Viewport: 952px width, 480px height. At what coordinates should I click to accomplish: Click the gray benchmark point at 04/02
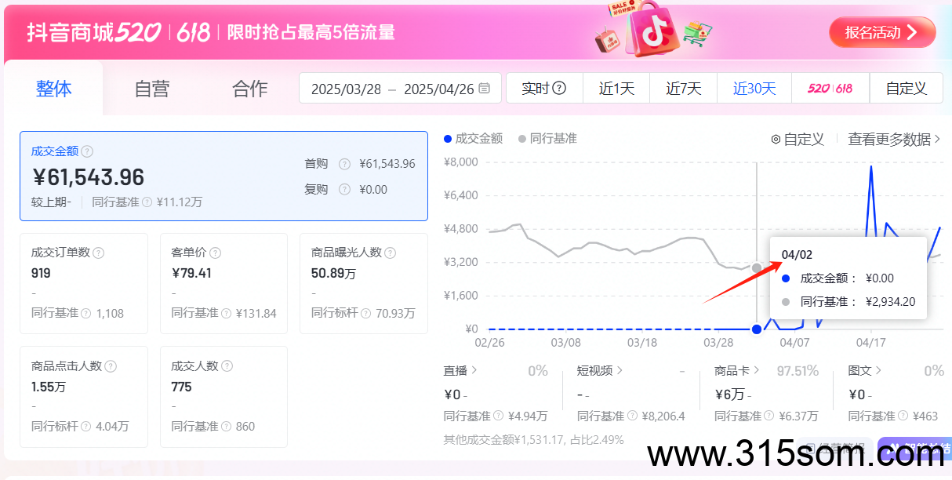click(757, 268)
